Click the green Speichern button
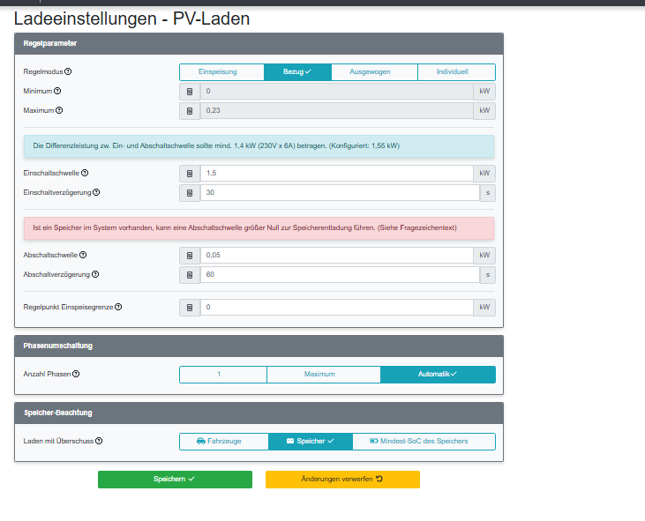The image size is (645, 521). 175,480
